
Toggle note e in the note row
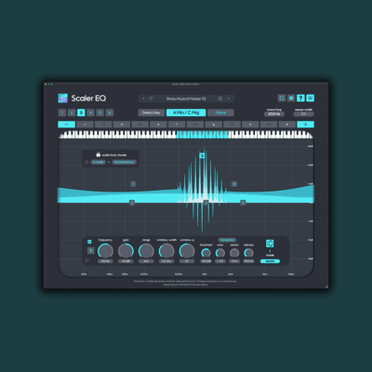coord(158,125)
